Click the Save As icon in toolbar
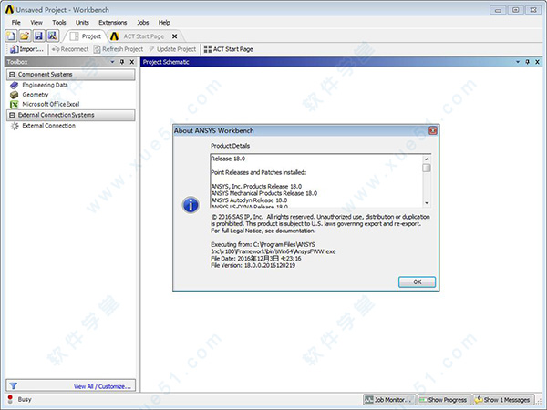This screenshot has height=410, width=547. [52, 36]
